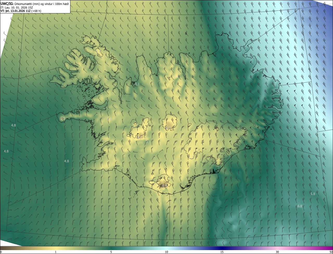
Task: Select the 5.8 value label over the sea
Action: (x=313, y=194)
